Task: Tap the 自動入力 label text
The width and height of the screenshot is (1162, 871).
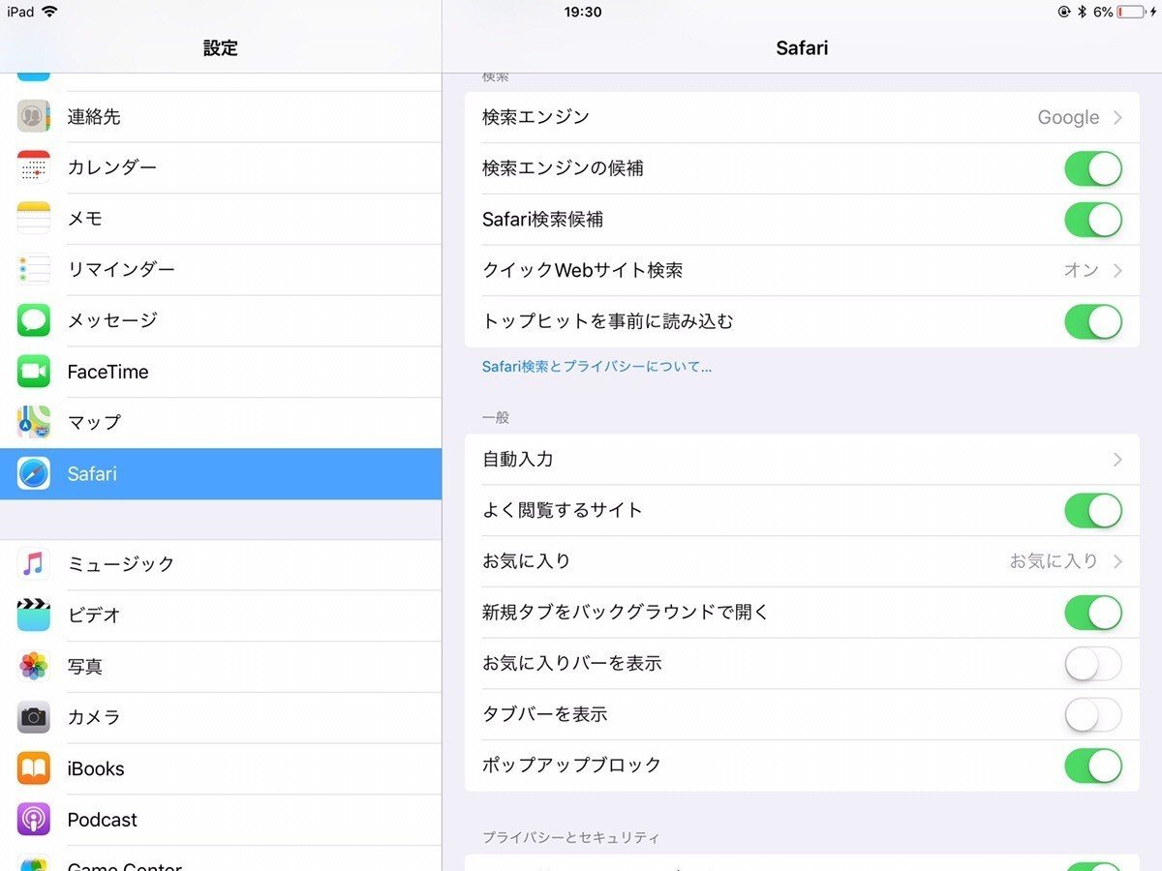Action: point(518,460)
